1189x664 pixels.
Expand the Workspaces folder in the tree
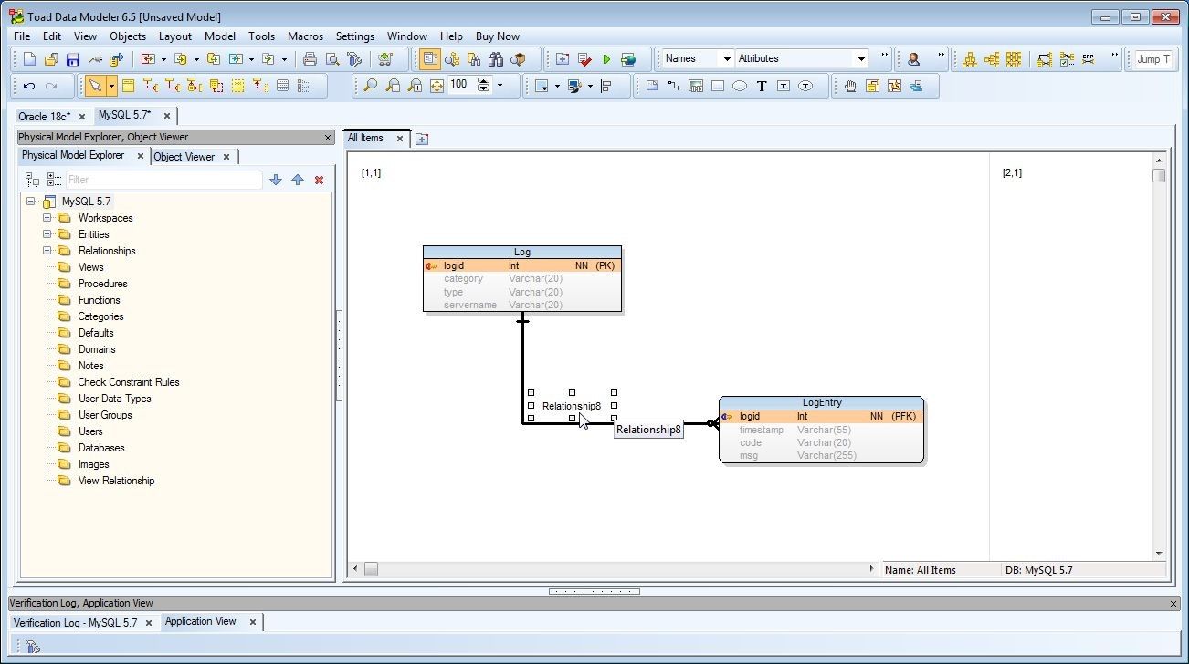click(x=47, y=218)
